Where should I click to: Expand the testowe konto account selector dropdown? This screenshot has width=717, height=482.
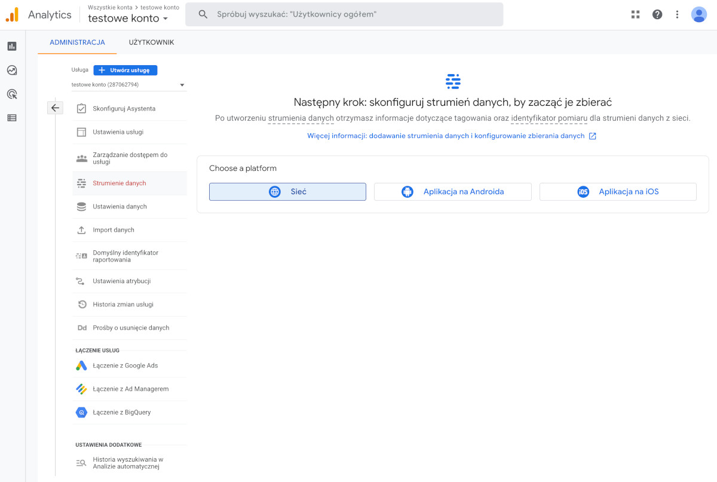tap(128, 18)
